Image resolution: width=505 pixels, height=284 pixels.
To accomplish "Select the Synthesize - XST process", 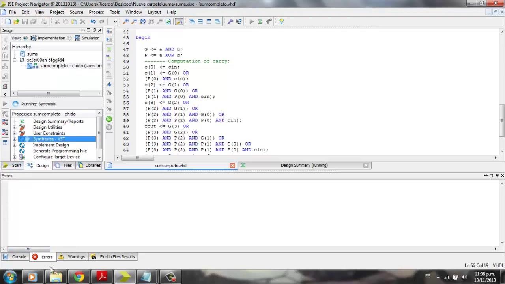I will pos(49,139).
